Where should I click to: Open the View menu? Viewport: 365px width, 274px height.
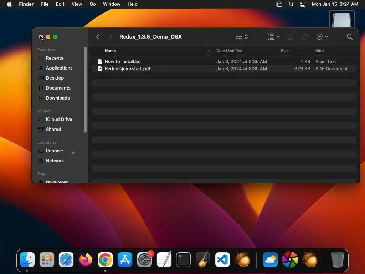coord(77,4)
